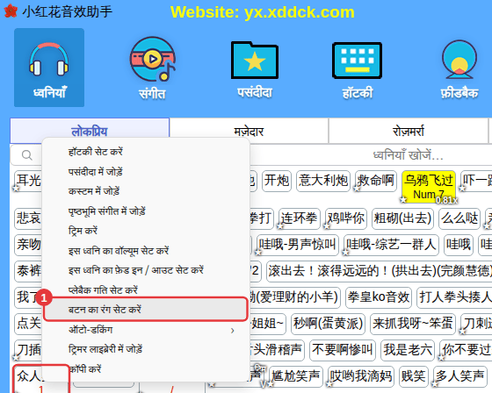The height and width of the screenshot is (393, 492).
Task: Play the 不要啊惨叫 sound button
Action: pos(343,350)
